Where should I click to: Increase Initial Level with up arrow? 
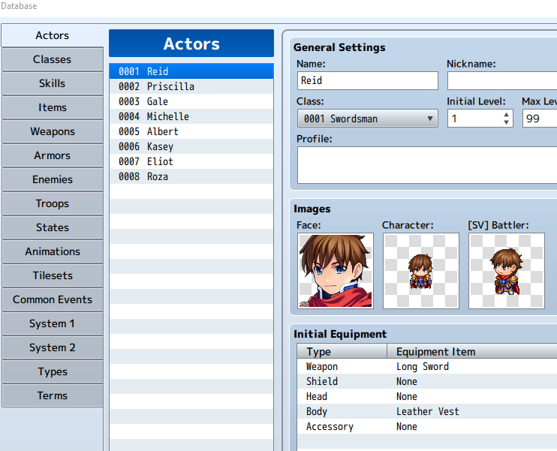[x=506, y=115]
